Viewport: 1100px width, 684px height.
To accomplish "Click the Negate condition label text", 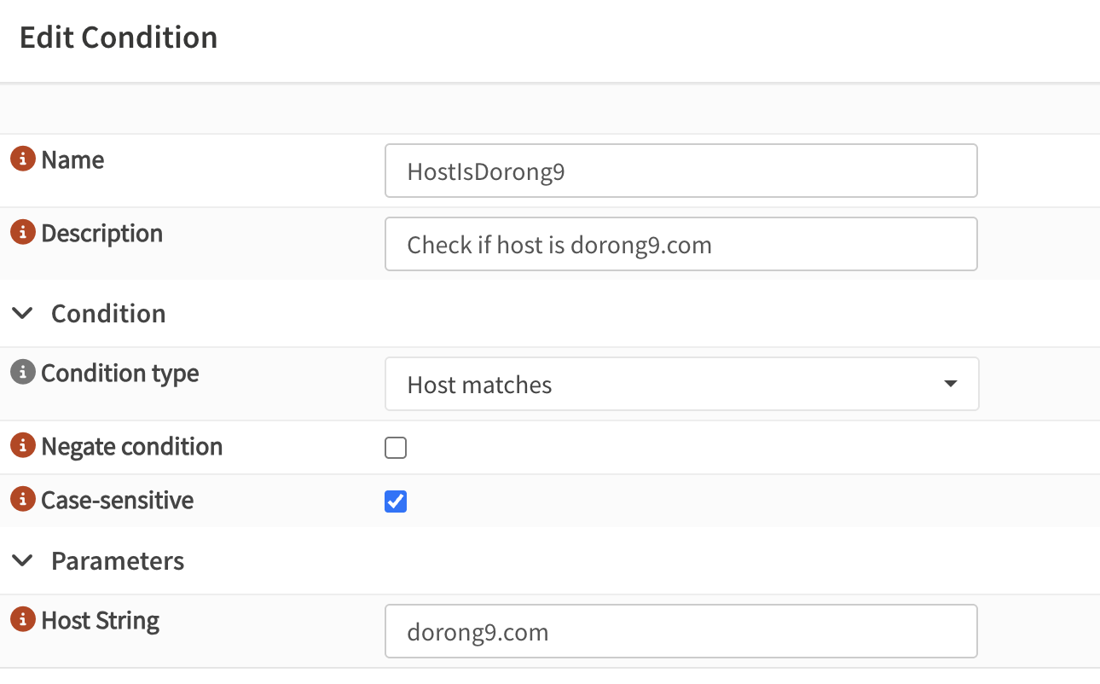I will (x=132, y=446).
